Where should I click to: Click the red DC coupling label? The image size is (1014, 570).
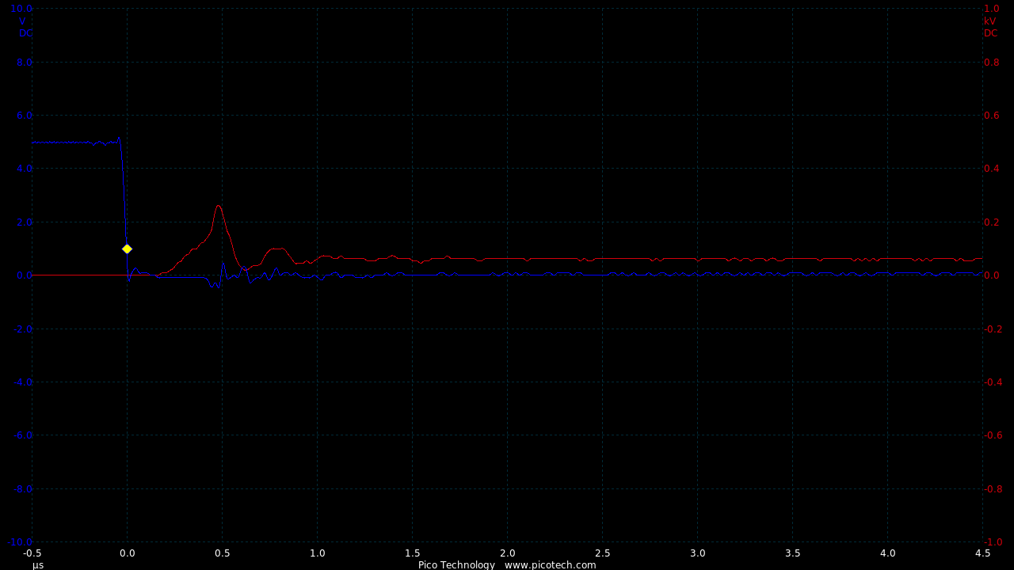tap(991, 33)
